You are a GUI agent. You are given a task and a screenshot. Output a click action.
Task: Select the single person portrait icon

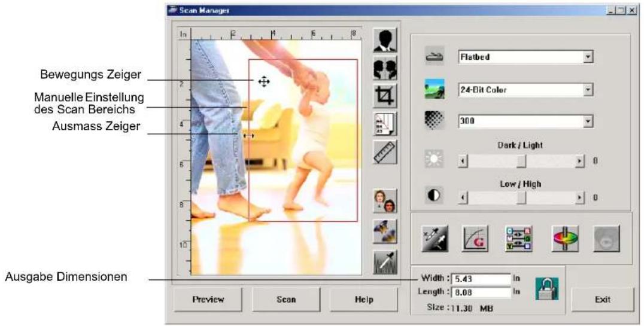tap(385, 40)
